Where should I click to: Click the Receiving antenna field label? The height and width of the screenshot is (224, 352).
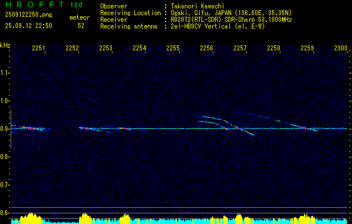(x=129, y=26)
